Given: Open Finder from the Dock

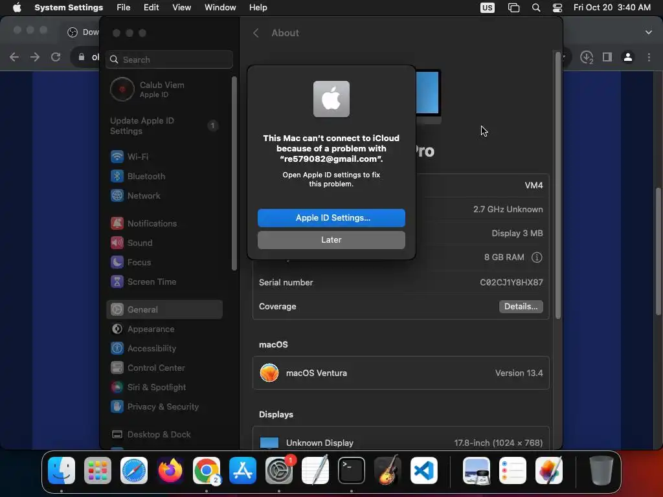Looking at the screenshot, I should click(x=62, y=470).
